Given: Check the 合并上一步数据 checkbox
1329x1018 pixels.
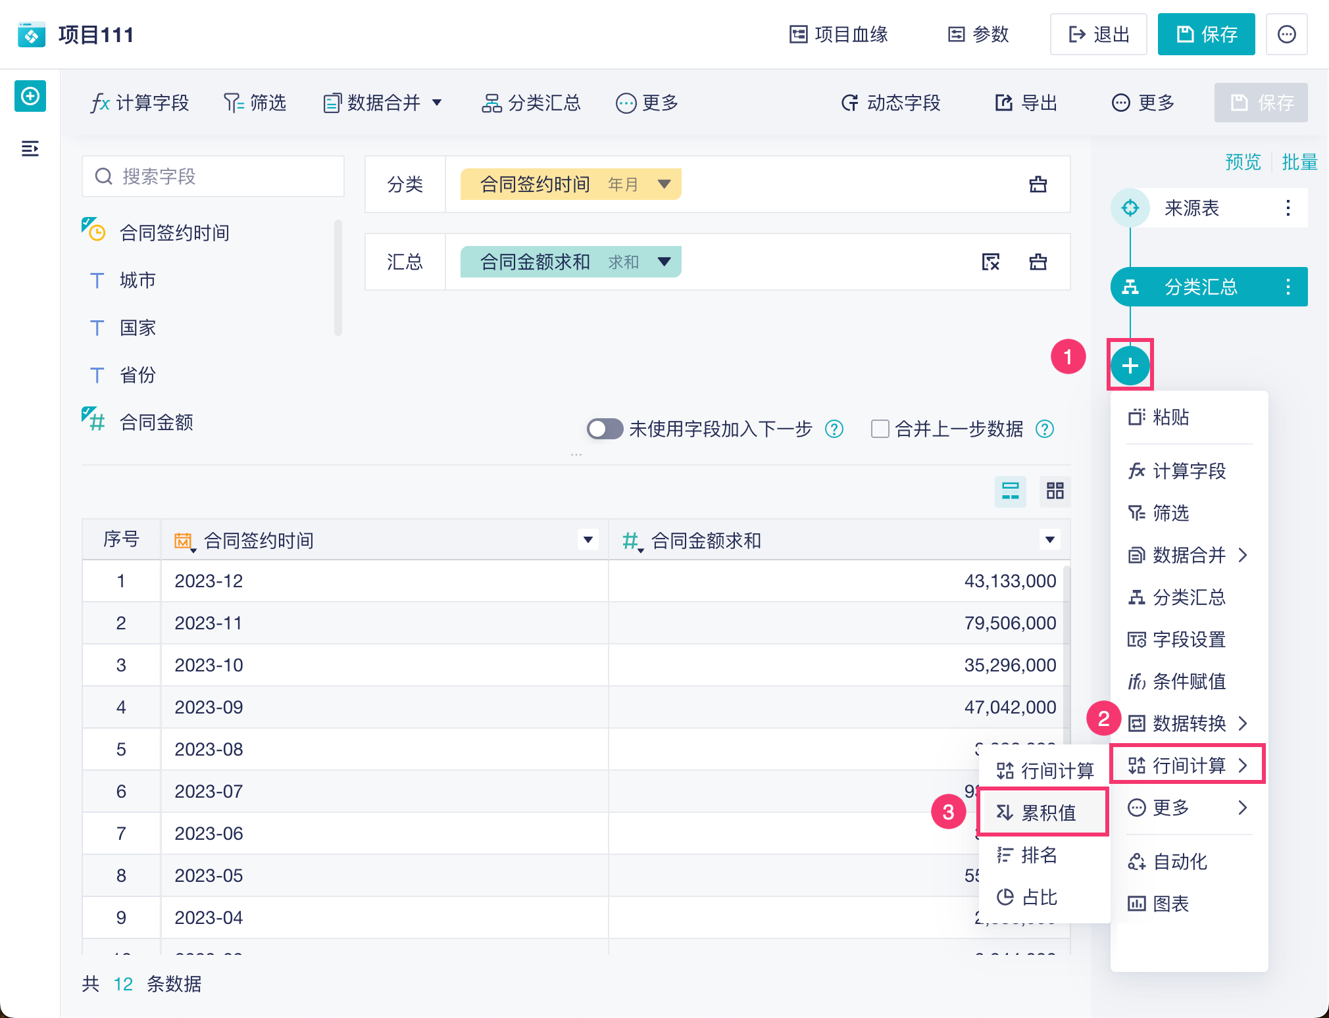Looking at the screenshot, I should pos(880,429).
